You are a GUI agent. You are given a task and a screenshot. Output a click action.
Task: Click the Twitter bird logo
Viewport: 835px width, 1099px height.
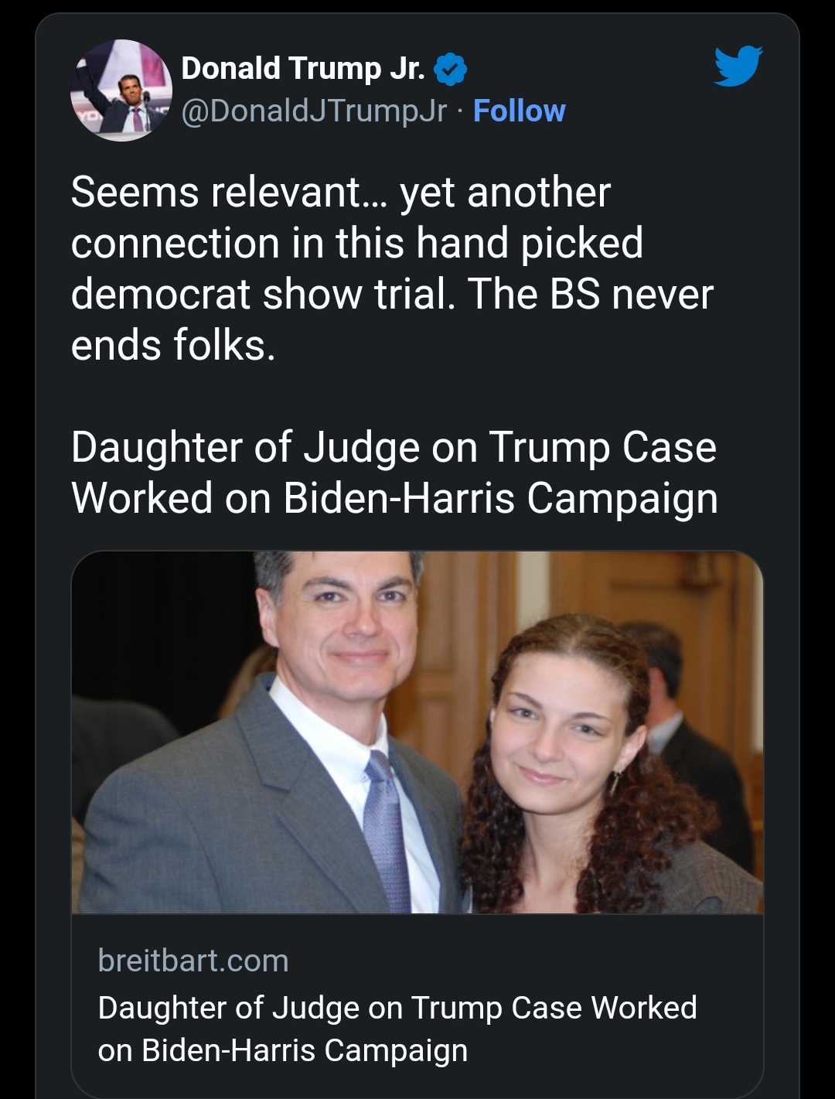(738, 66)
